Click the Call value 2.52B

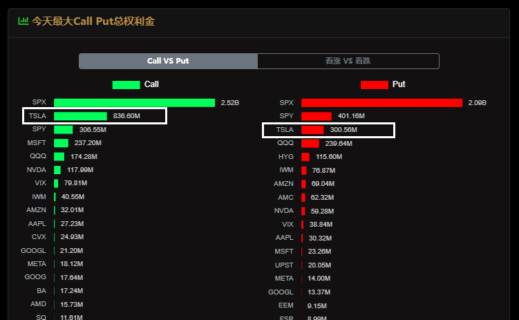pyautogui.click(x=229, y=102)
